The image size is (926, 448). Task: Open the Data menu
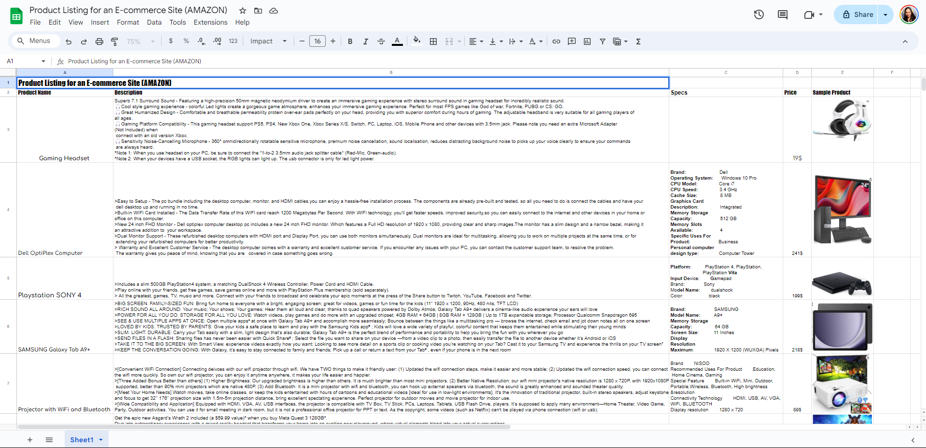154,22
